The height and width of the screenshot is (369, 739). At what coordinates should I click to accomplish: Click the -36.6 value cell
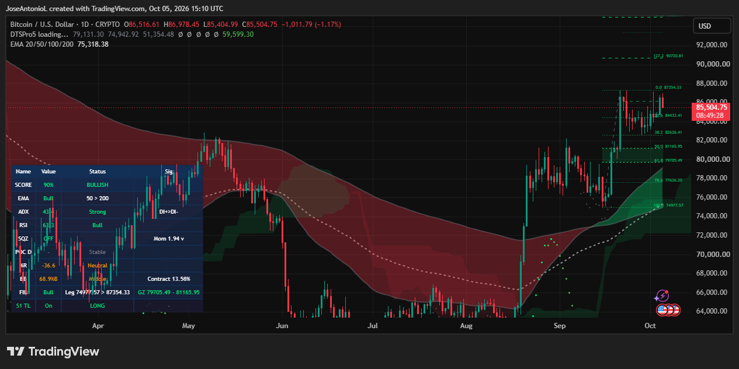point(48,266)
